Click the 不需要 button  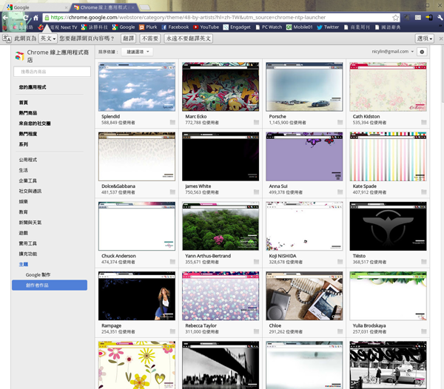click(x=149, y=38)
